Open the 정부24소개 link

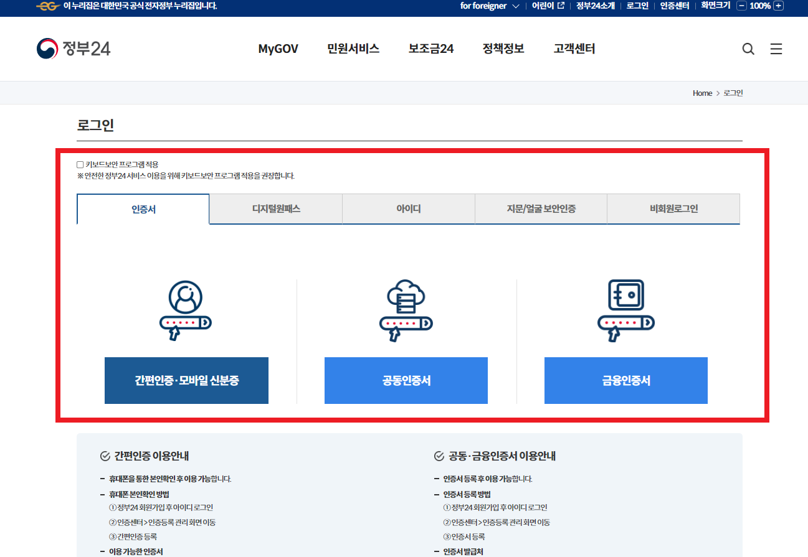(x=596, y=6)
